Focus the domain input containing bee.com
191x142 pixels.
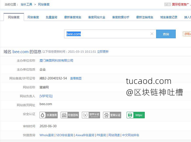pos(110,34)
